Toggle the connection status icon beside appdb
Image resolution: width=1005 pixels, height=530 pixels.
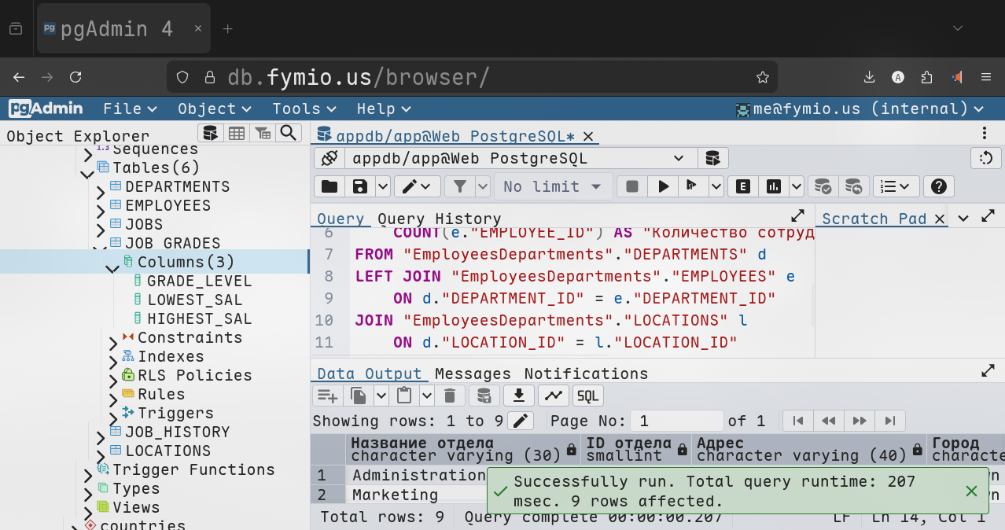point(329,158)
